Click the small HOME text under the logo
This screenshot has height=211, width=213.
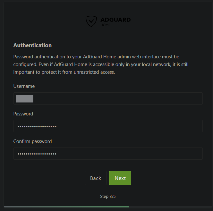click(x=105, y=25)
